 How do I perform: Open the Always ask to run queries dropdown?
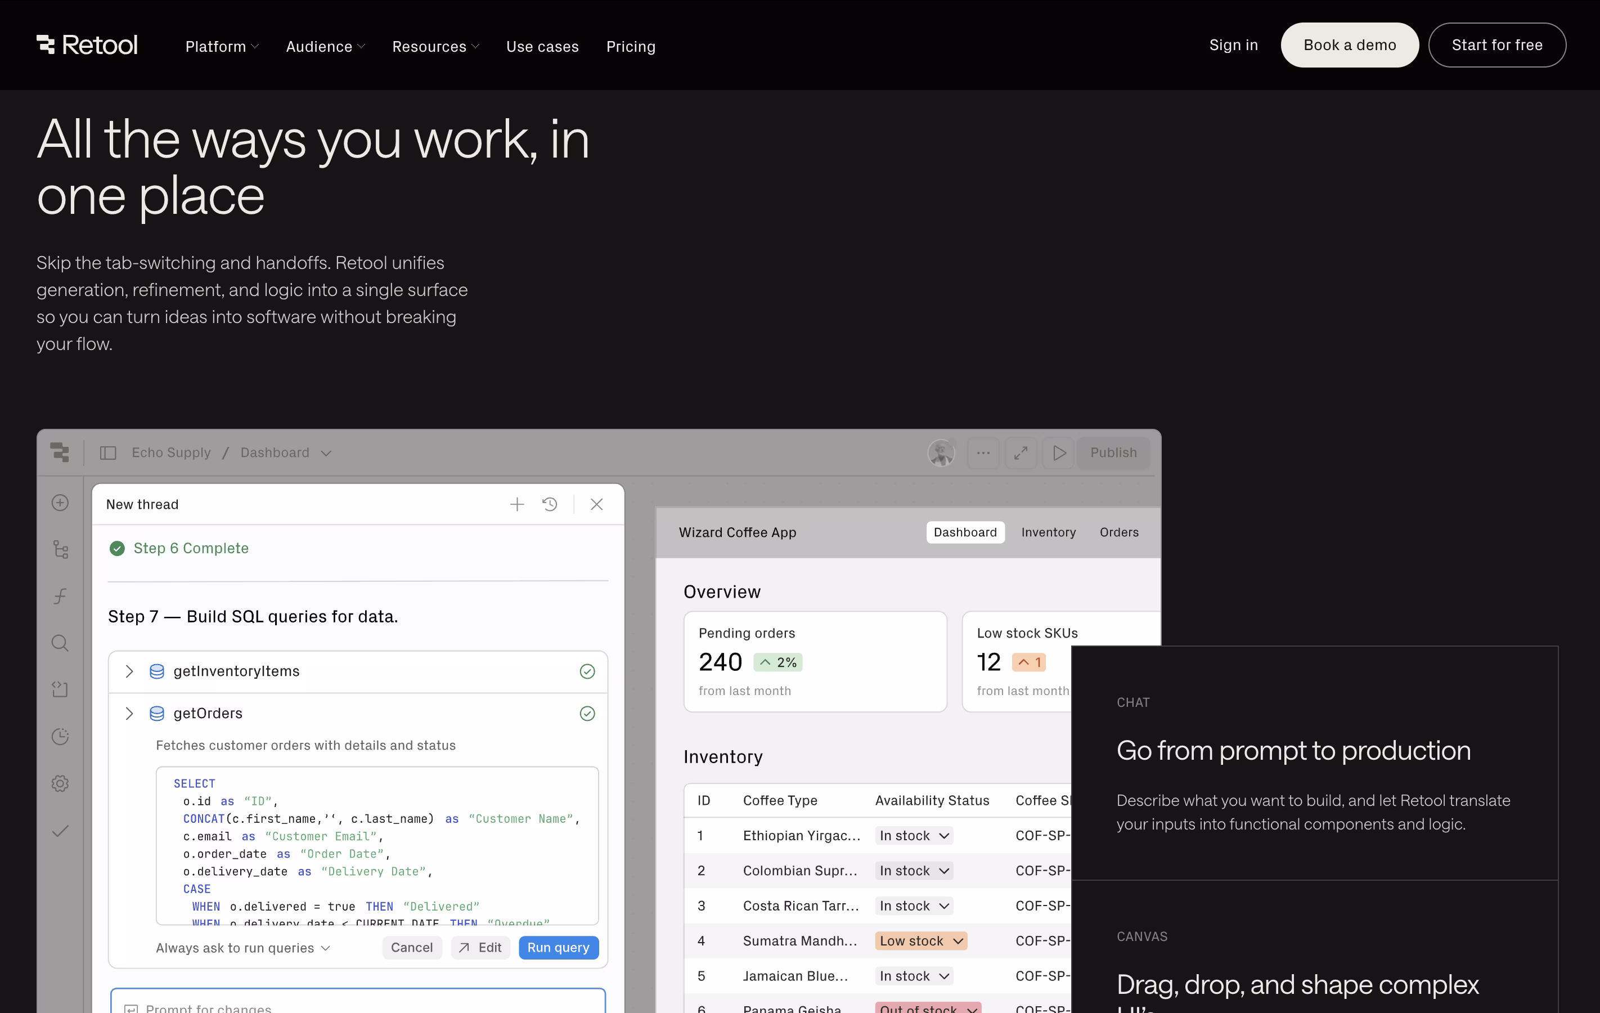click(x=243, y=948)
